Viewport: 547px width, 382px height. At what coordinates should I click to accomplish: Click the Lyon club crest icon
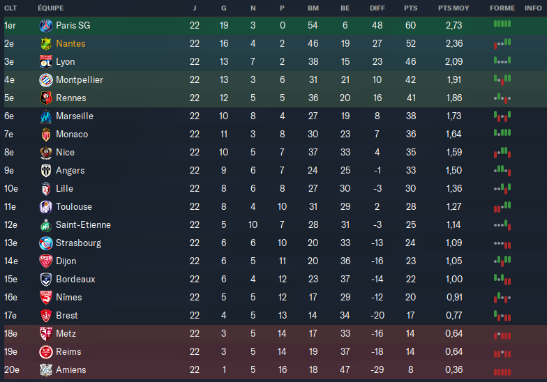coord(46,62)
